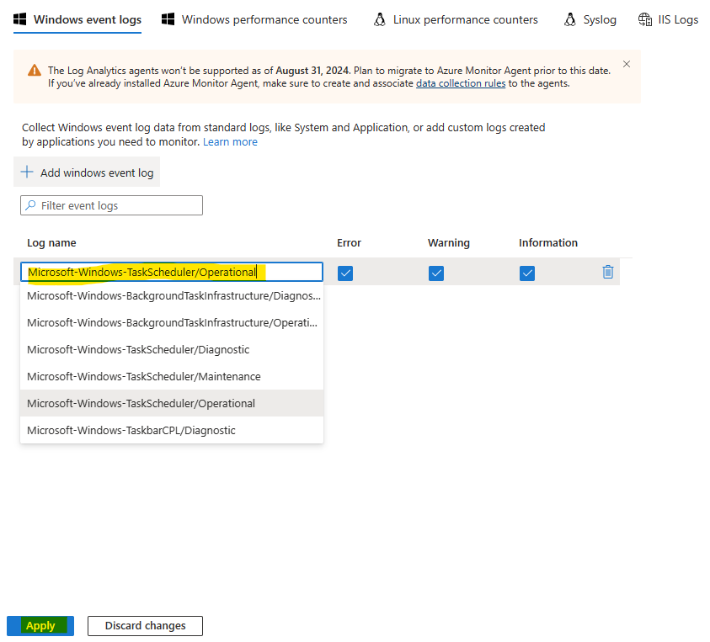Click the Log name column header
This screenshot has width=710, height=642.
point(51,243)
